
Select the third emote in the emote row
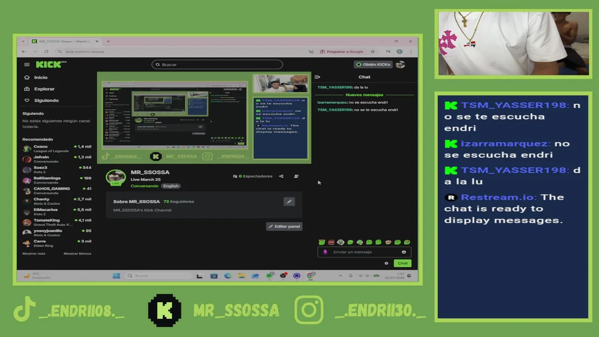pyautogui.click(x=341, y=242)
